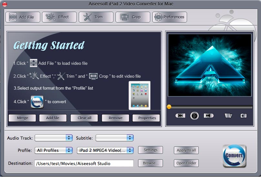261x177 pixels.
Task: Open Preferences with the gear icon
Action: 169,17
